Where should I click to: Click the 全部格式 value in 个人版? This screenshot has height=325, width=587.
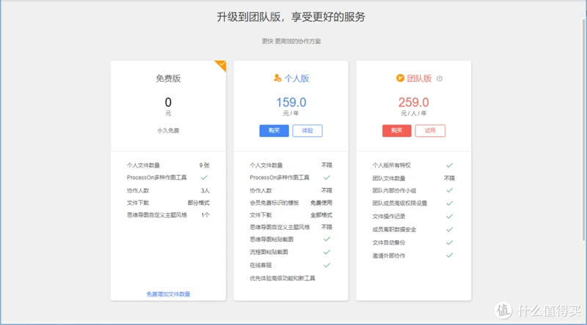321,215
